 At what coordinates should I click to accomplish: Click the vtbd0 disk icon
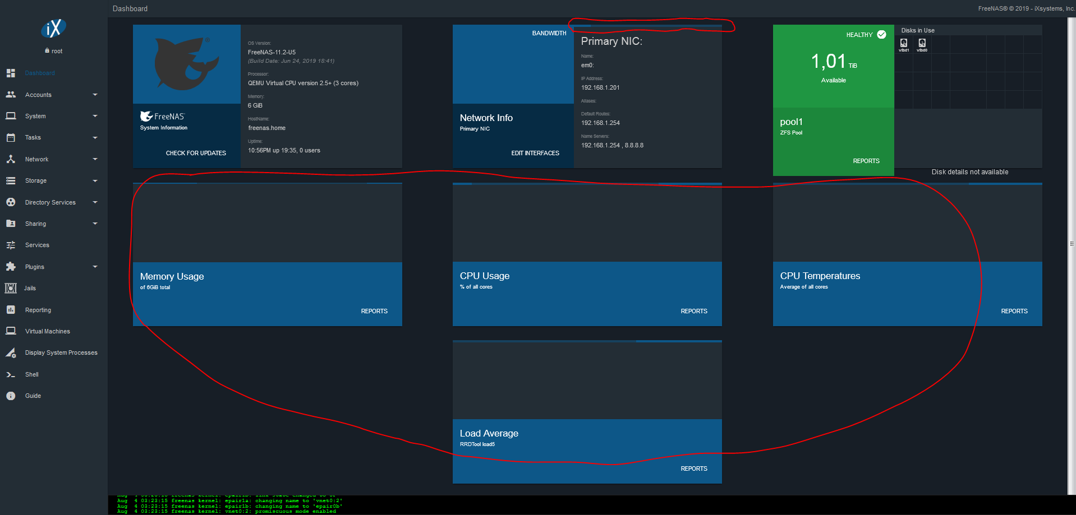[922, 43]
